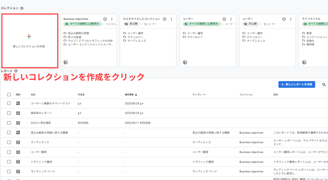Click 見込み顧客の発掘 folder in Business objectives
328x180 pixels.
(76, 33)
